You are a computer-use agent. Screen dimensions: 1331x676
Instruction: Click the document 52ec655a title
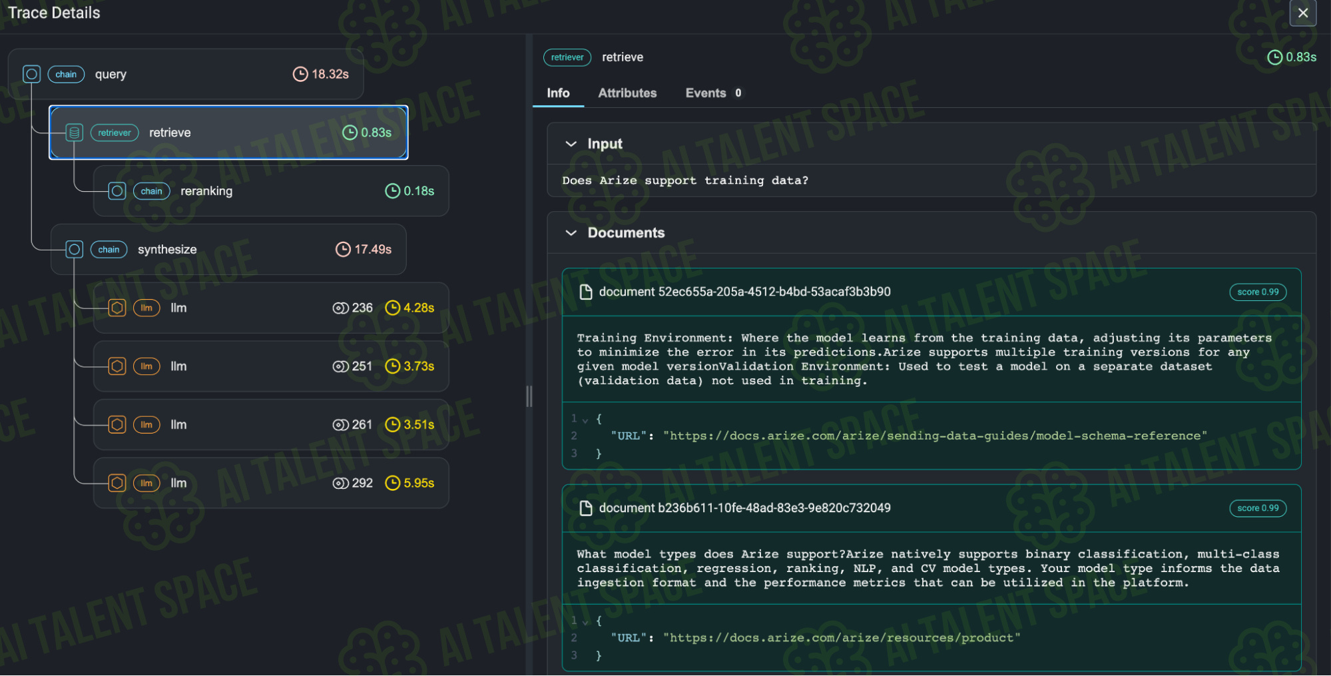coord(744,292)
